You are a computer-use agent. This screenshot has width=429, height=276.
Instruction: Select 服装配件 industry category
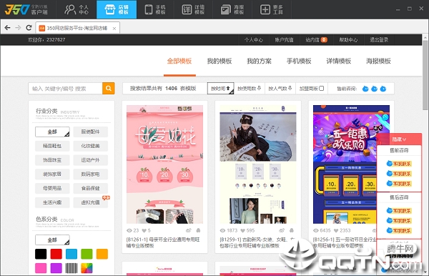[x=91, y=132]
